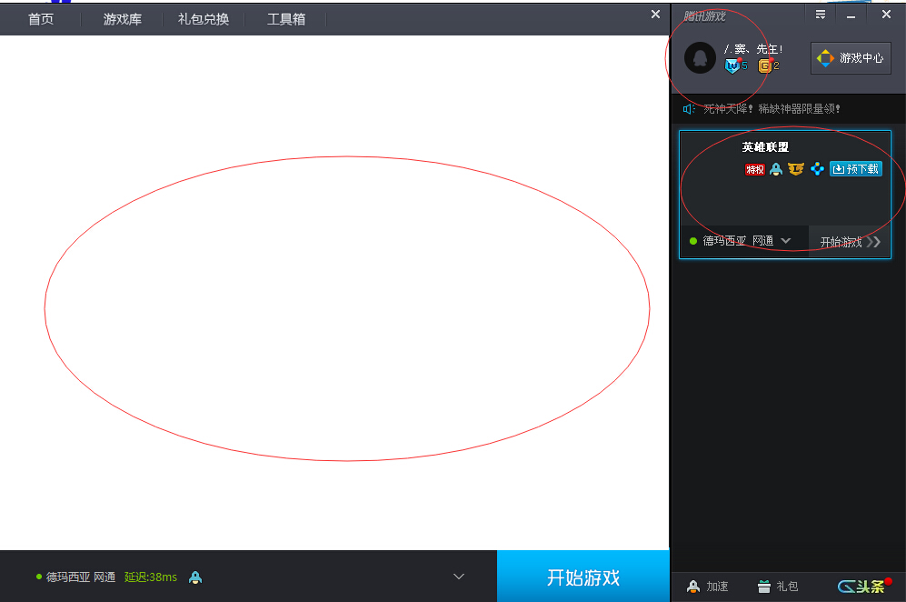Switch to the 首页 tab
906x602 pixels.
[41, 19]
